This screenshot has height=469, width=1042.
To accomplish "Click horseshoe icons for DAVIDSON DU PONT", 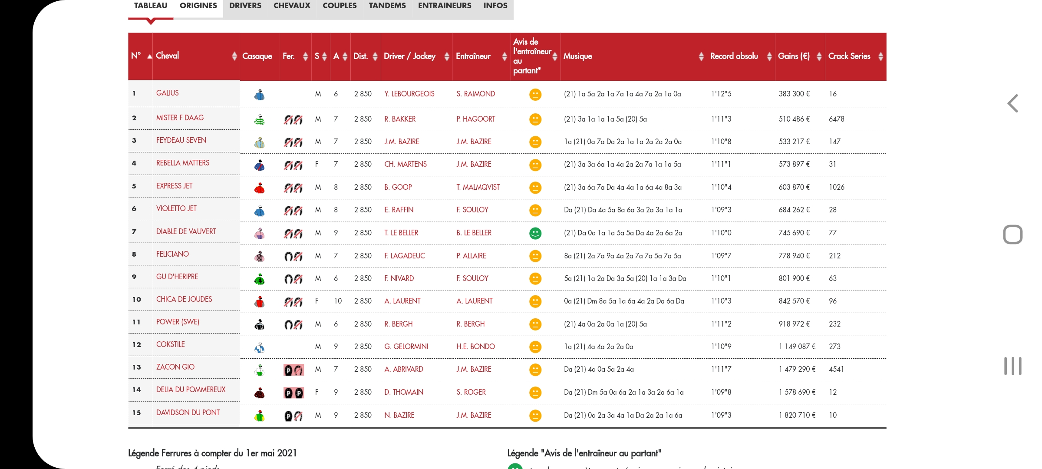I will (x=293, y=416).
